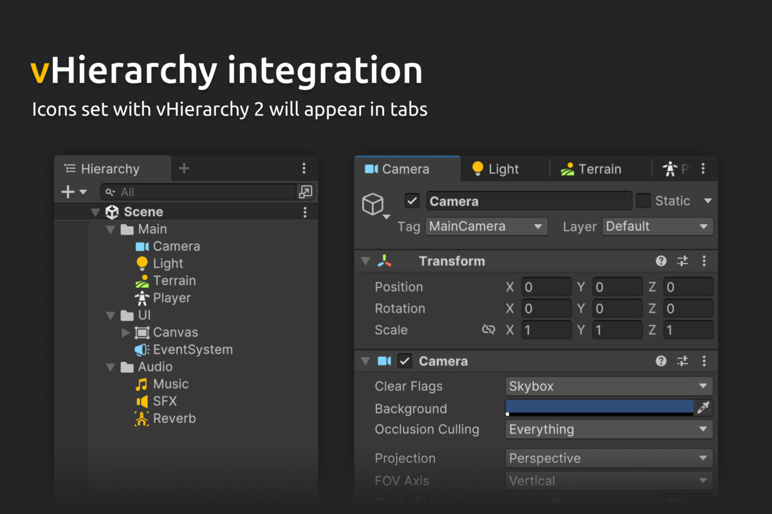Open Hierarchy panel options menu
Viewport: 772px width, 514px height.
304,168
